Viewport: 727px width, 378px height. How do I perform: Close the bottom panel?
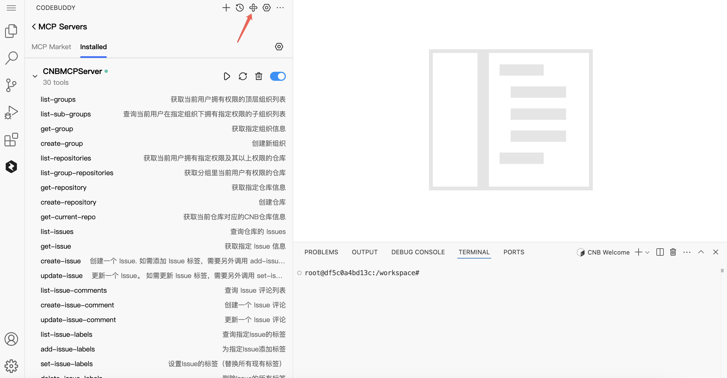pos(715,252)
